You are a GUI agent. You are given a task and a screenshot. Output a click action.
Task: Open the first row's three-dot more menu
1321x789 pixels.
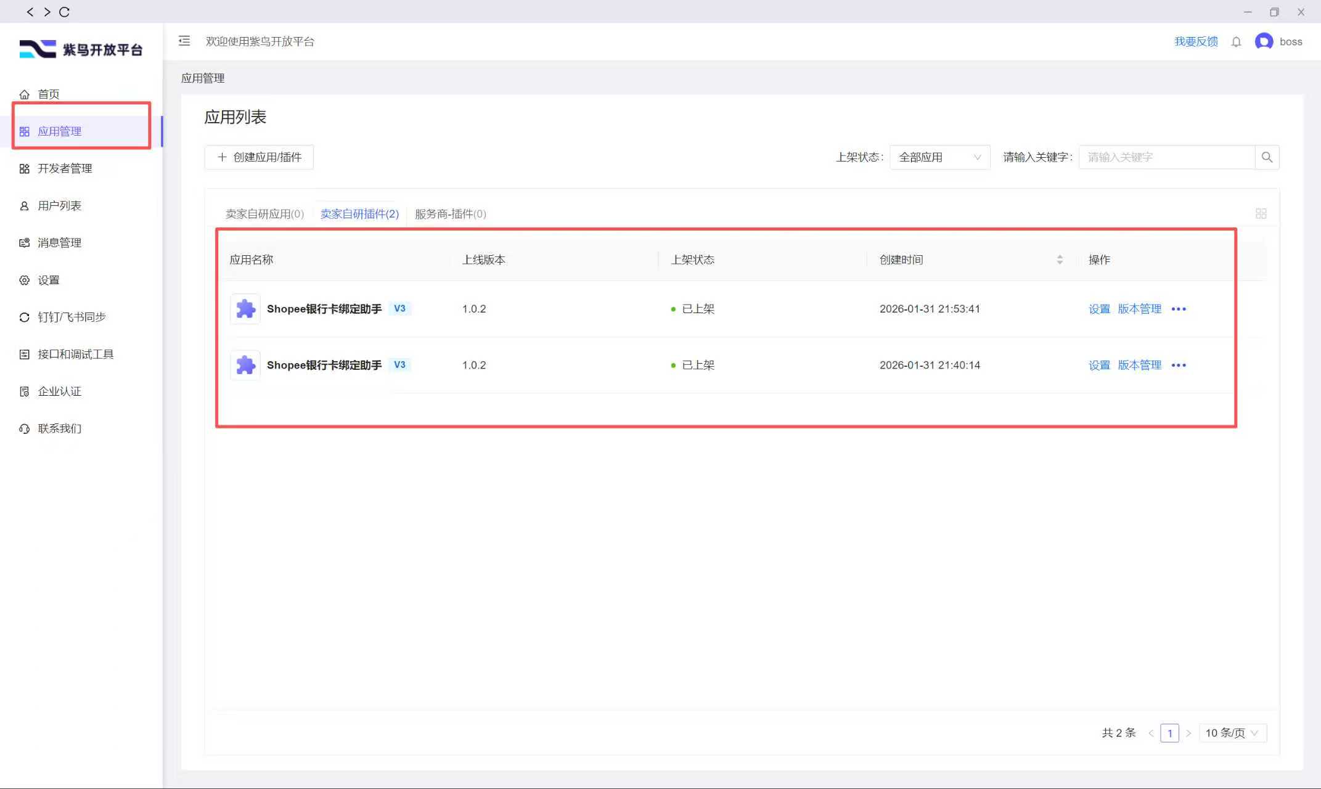click(1179, 309)
